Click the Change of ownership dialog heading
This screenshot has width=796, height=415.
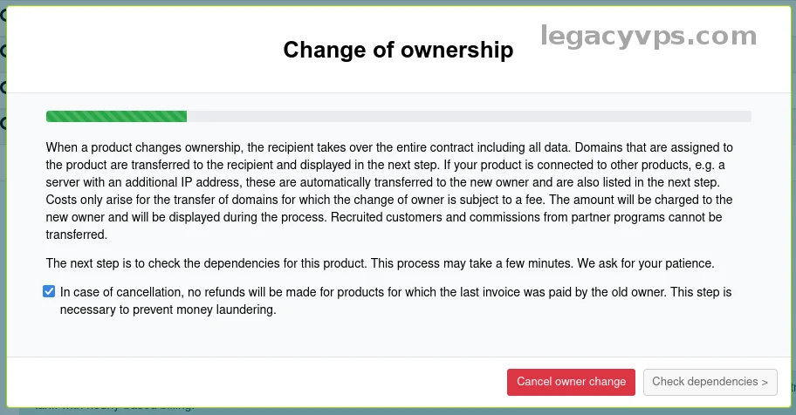398,50
